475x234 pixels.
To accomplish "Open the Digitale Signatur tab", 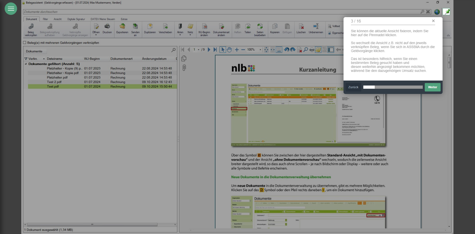I will [76, 19].
